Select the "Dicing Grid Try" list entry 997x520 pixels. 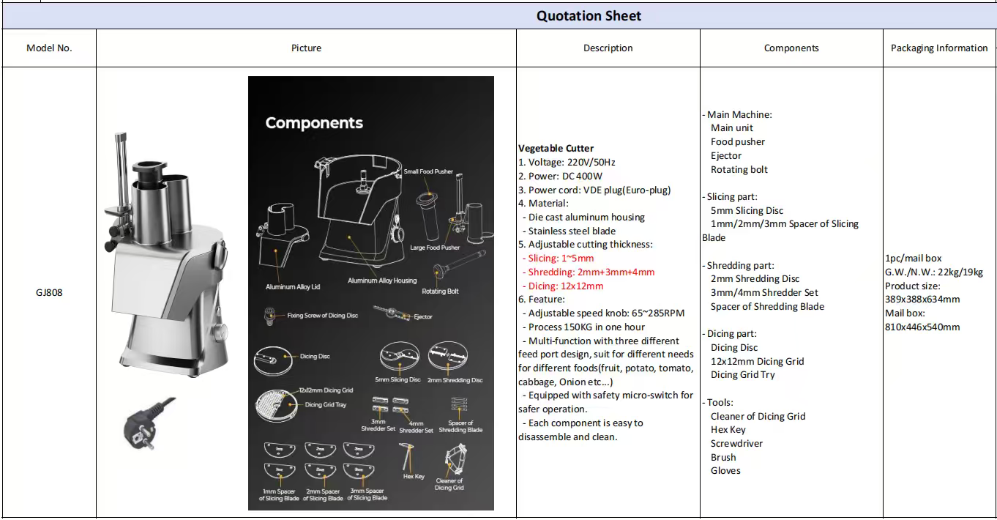point(742,375)
